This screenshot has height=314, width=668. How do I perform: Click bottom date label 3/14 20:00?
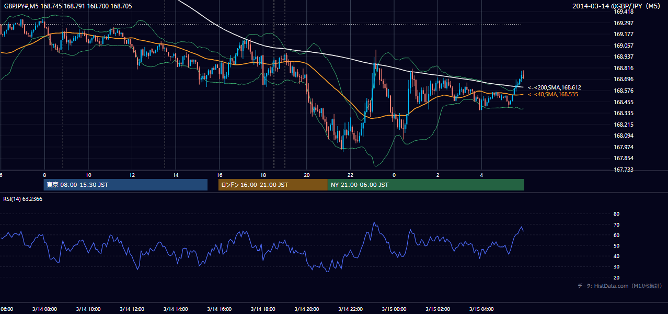tap(306, 309)
